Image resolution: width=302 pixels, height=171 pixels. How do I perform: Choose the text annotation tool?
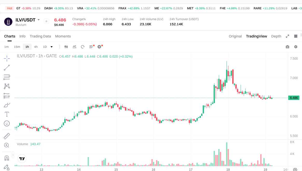point(7,114)
